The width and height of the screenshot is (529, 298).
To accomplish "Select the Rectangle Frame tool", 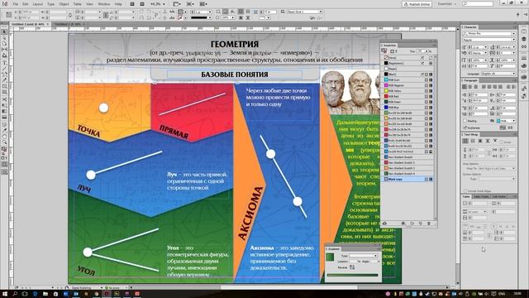I will [x=4, y=86].
